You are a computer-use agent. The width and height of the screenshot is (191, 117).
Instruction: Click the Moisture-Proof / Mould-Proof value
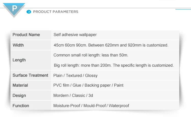[x=91, y=106]
